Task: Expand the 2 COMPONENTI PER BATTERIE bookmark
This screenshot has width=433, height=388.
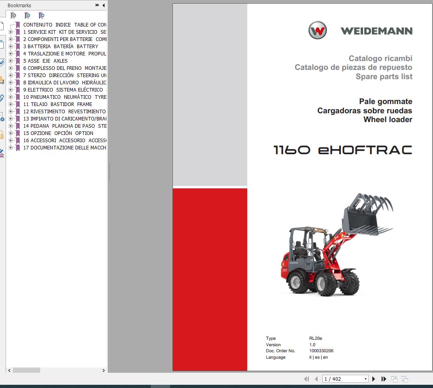Action: point(10,39)
